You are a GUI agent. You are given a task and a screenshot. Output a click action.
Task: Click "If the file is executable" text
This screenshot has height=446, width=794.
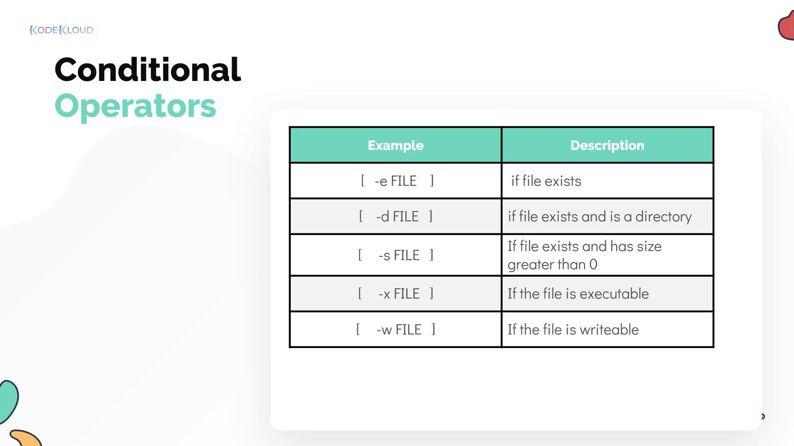pyautogui.click(x=578, y=294)
